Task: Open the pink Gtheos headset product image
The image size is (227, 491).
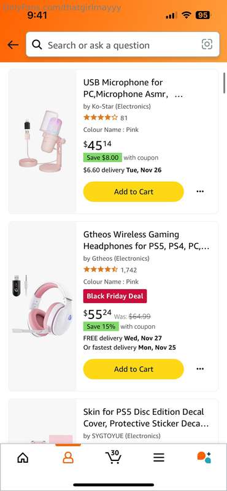Action: click(42, 306)
